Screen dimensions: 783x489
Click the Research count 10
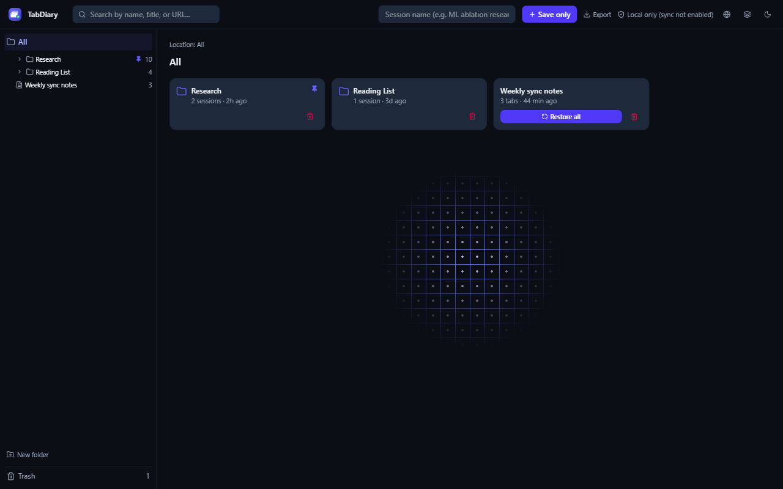[149, 59]
